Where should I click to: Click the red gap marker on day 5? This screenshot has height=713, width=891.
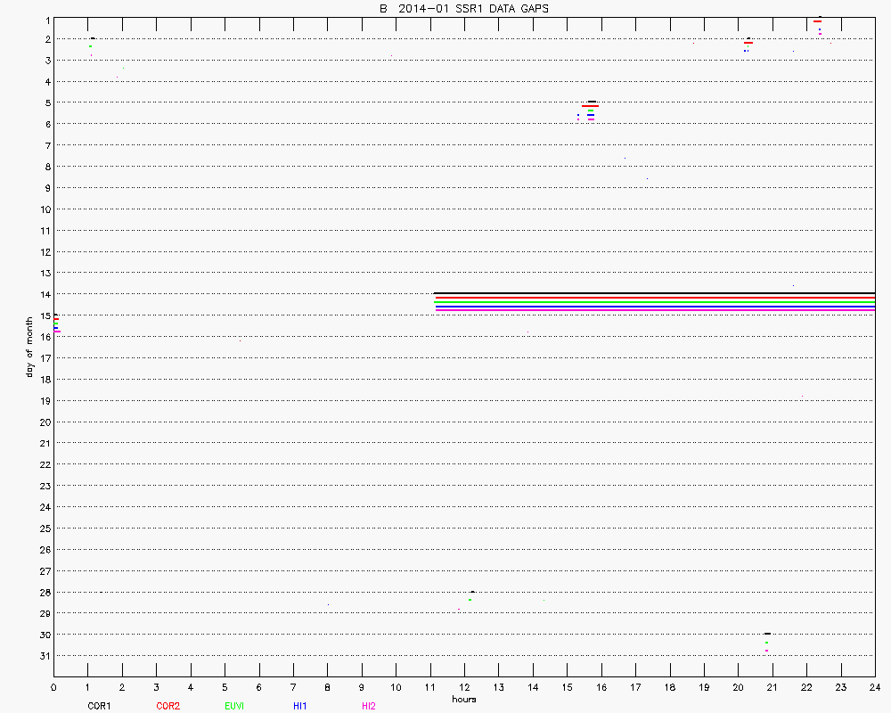(x=590, y=106)
